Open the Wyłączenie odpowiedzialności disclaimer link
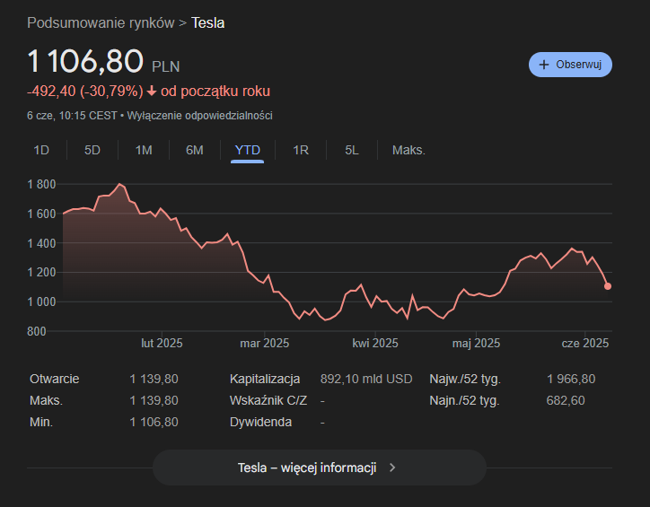This screenshot has width=650, height=507. (199, 116)
